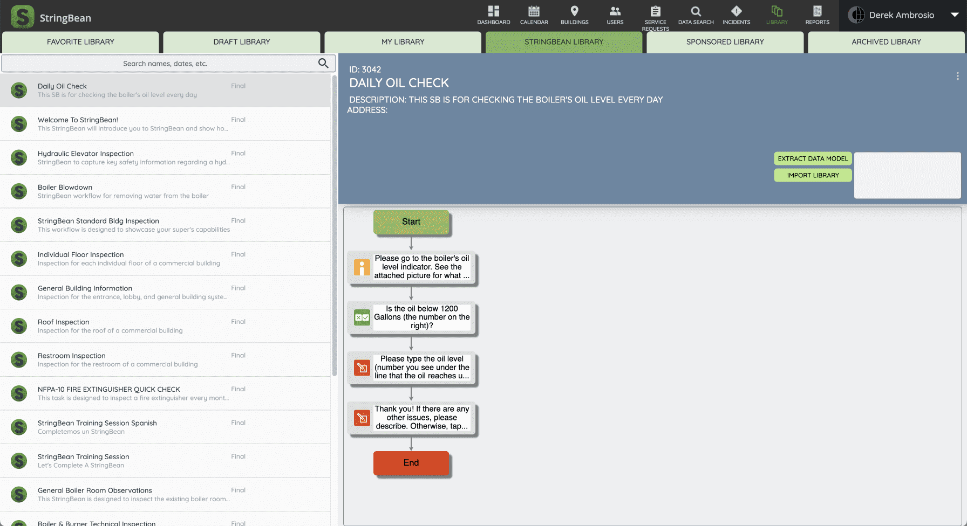Click the StringBean icon beside General Building Information

click(x=19, y=292)
